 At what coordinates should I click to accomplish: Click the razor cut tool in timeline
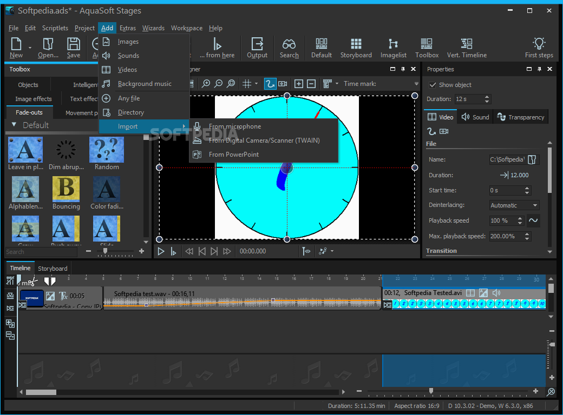click(32, 282)
